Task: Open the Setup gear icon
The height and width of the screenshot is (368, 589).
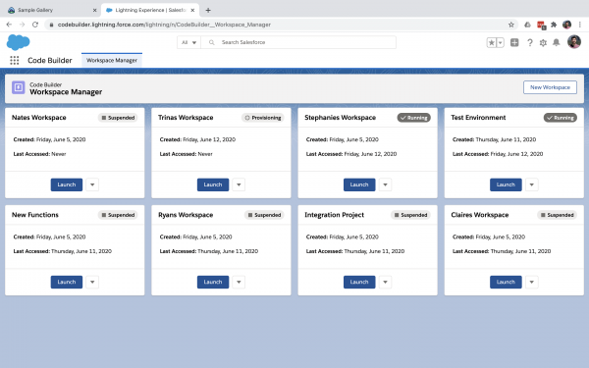Action: click(x=543, y=43)
